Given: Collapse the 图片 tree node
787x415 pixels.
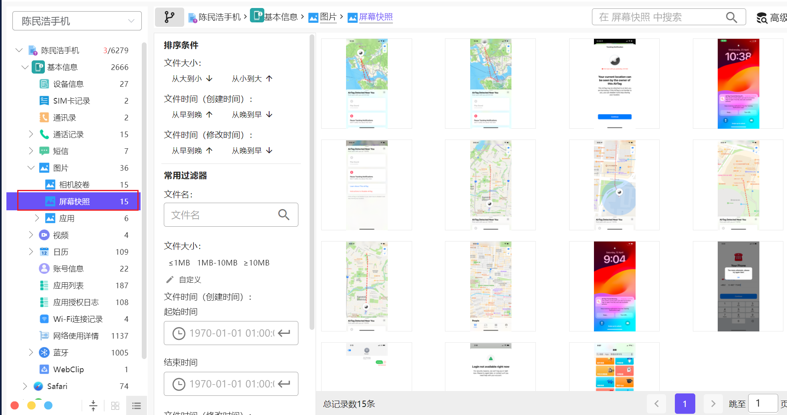Looking at the screenshot, I should pos(31,168).
